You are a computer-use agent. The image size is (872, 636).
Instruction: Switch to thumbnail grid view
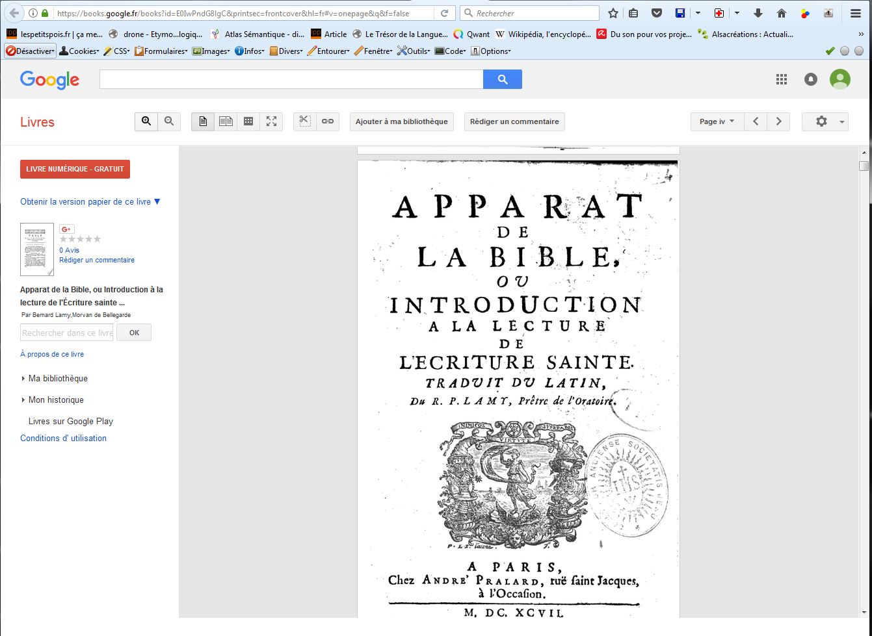pos(248,121)
